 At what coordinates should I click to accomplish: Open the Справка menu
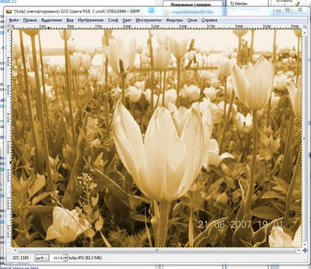[x=210, y=20]
